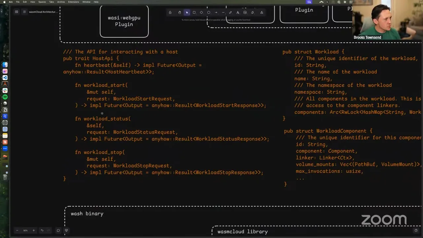This screenshot has width=423, height=238.
Task: Toggle the keep-tool-active lock icon
Action: [x=170, y=13]
